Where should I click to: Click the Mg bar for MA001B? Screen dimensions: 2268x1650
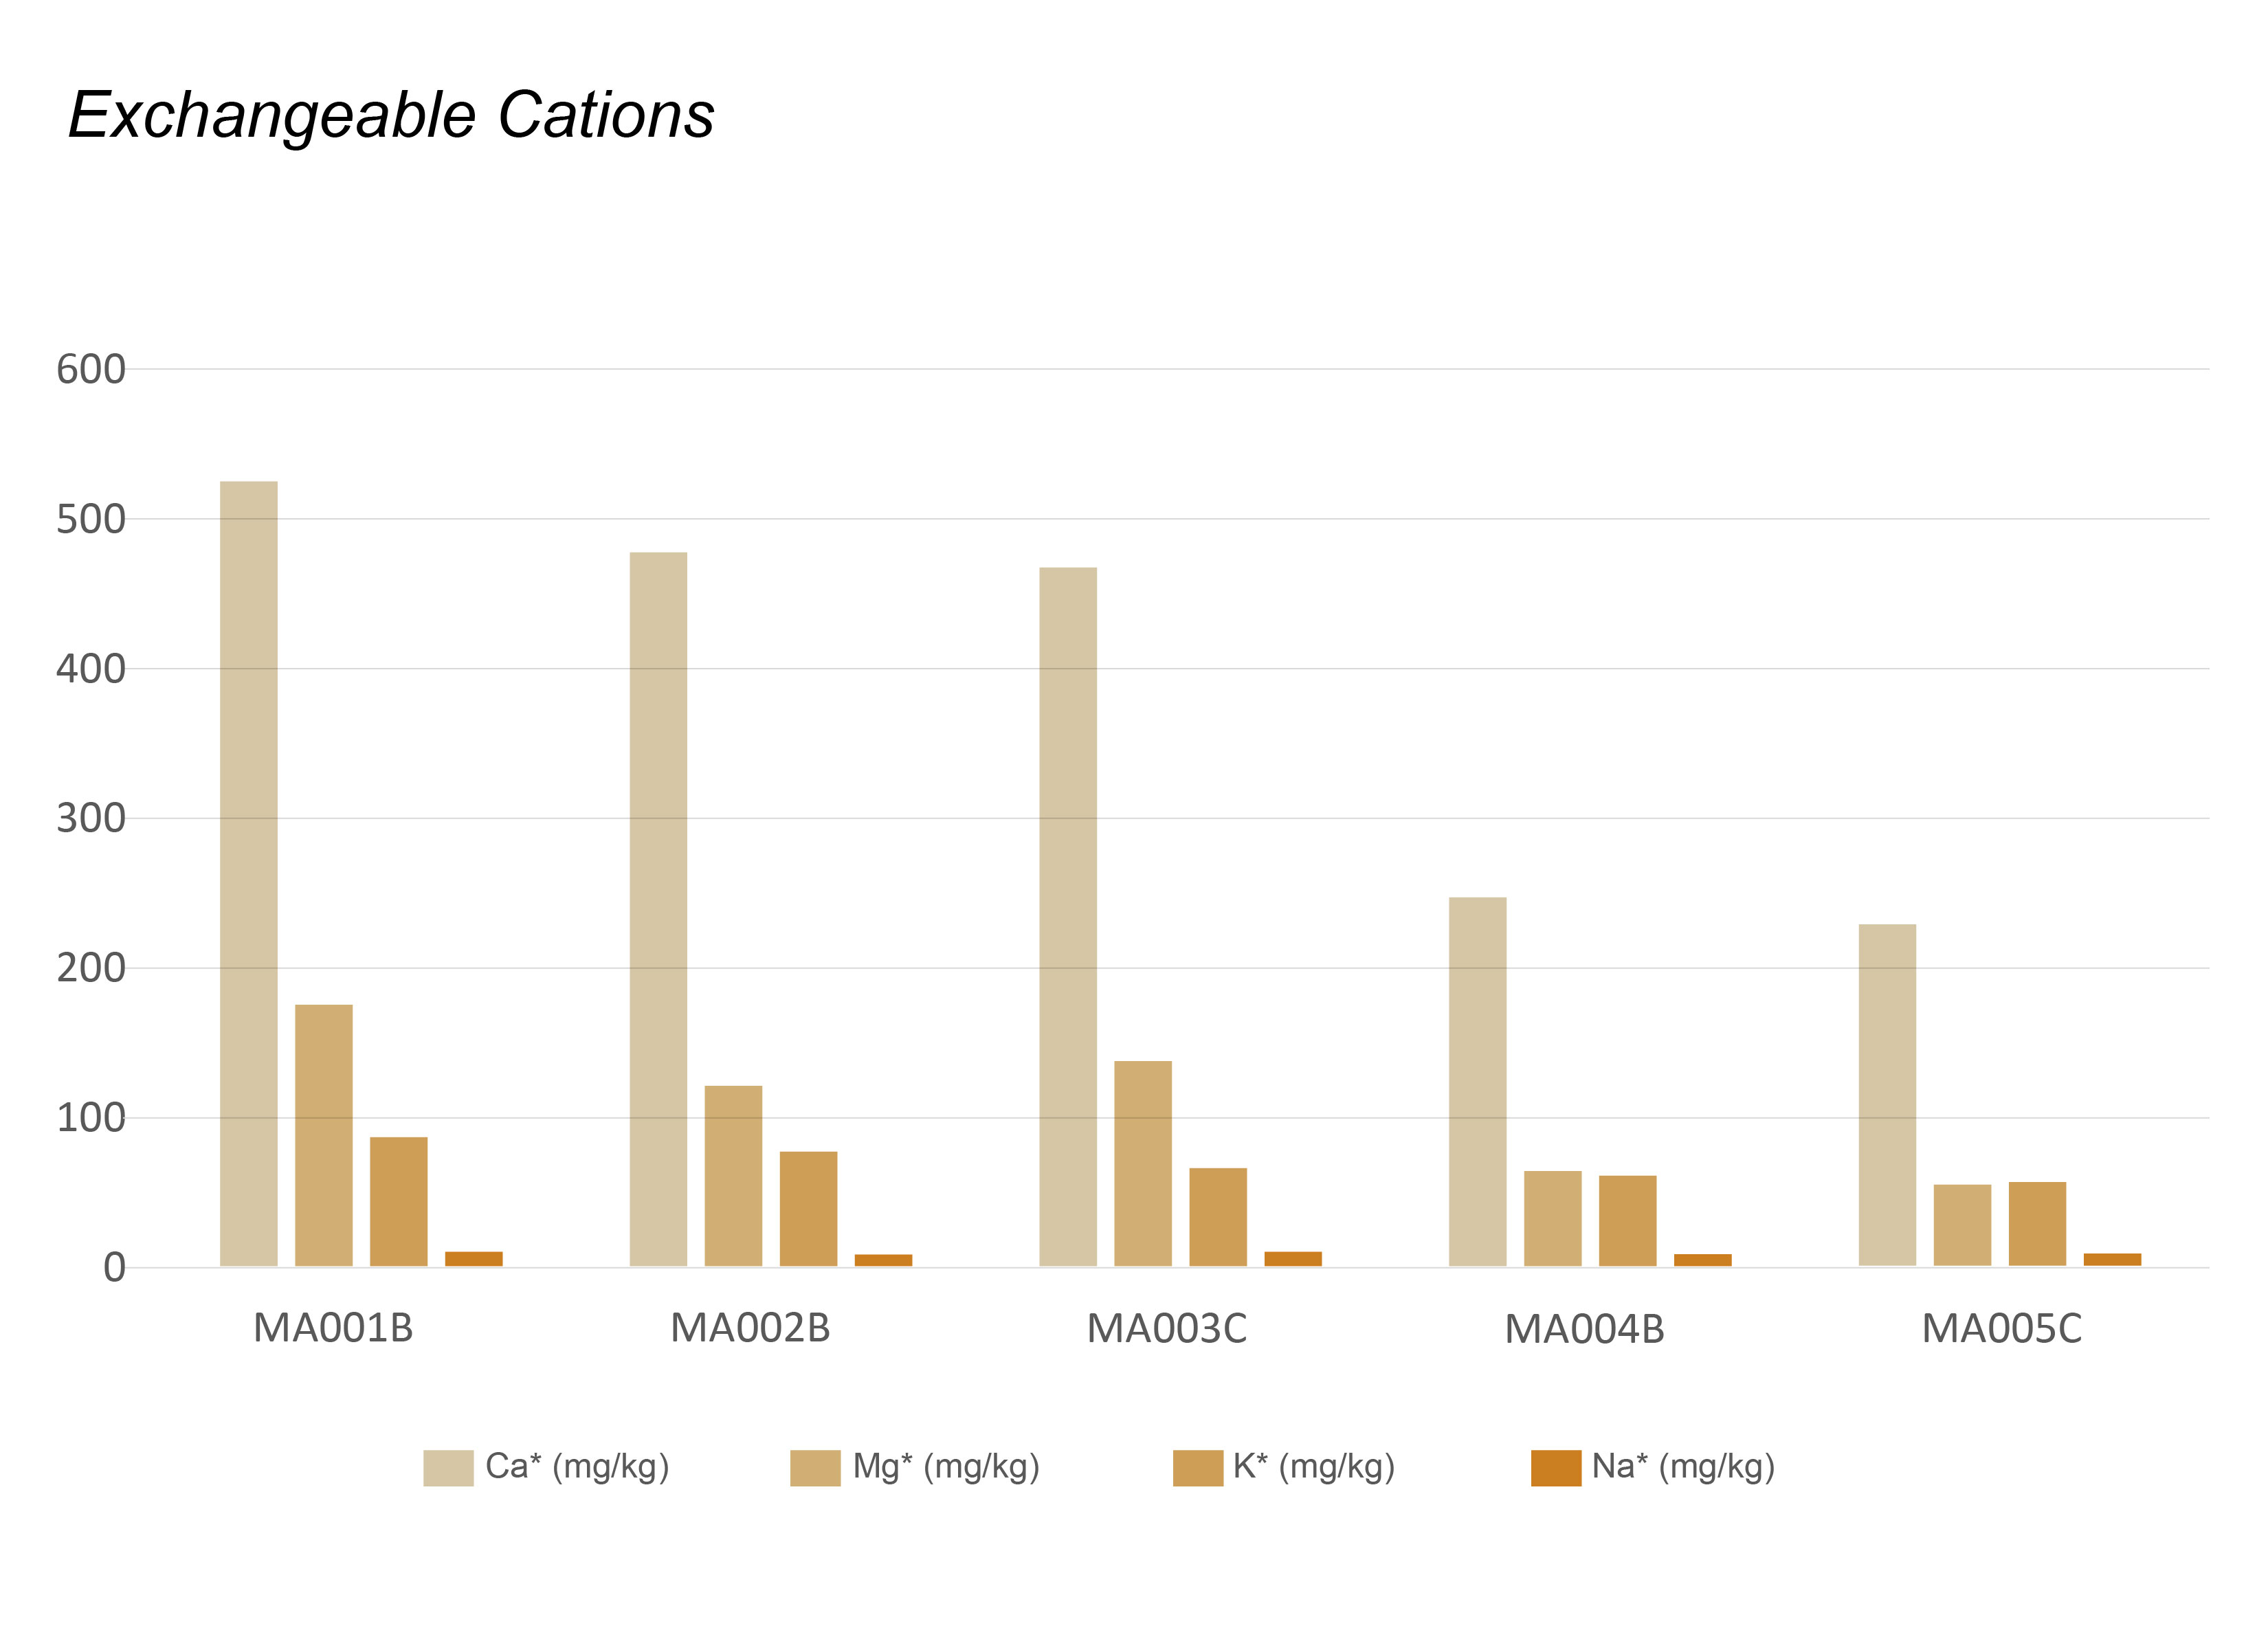point(324,1135)
